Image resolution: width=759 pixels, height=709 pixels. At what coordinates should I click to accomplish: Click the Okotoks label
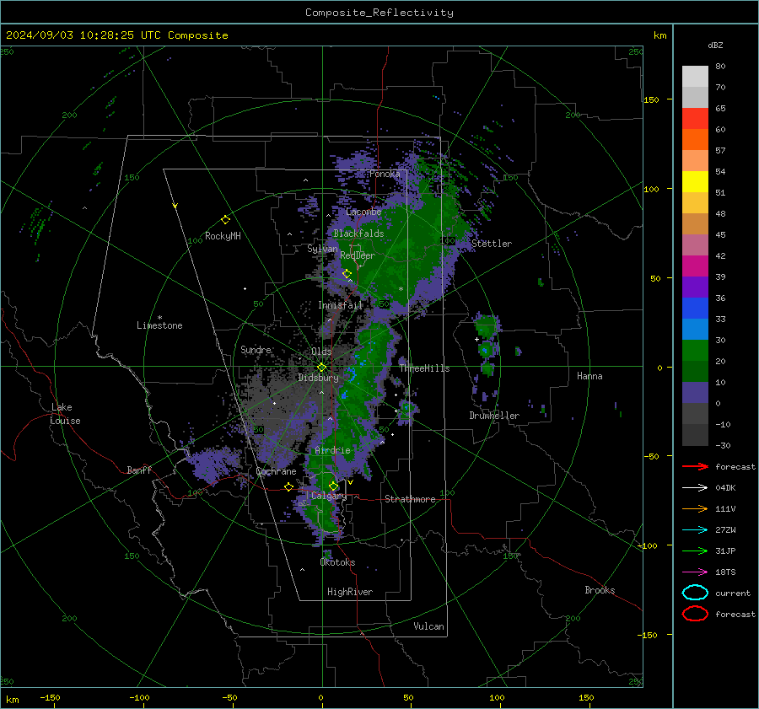pos(337,562)
